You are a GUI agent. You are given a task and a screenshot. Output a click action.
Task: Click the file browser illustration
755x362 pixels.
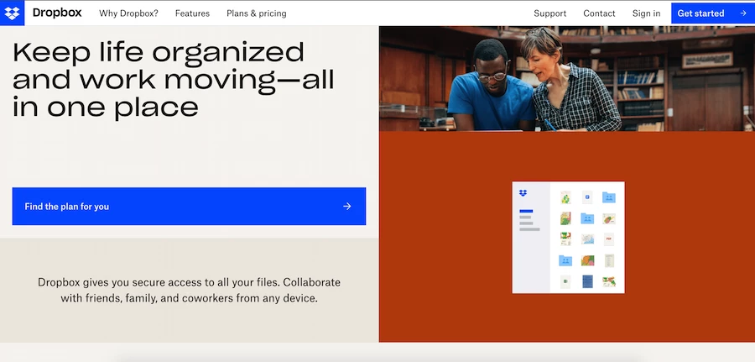pyautogui.click(x=568, y=237)
